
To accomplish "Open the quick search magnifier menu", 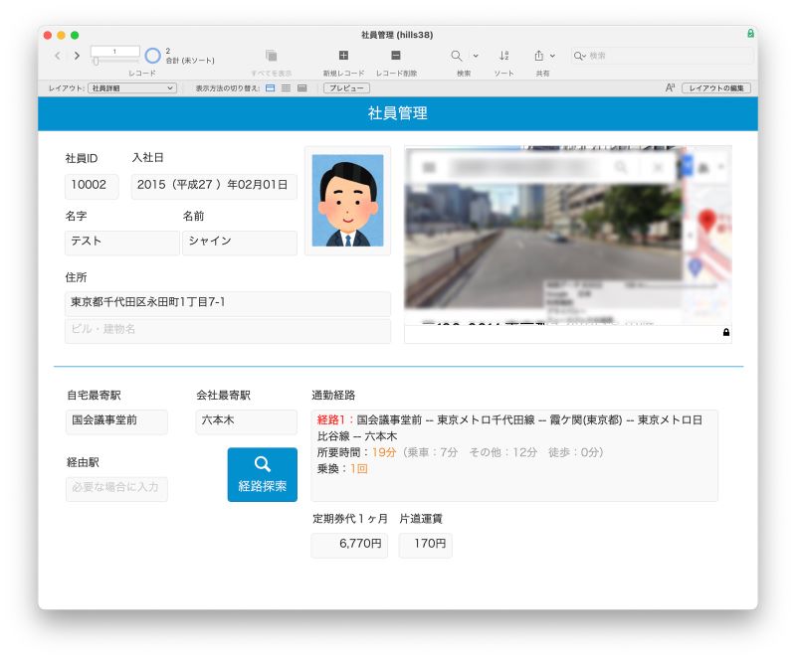I will pos(579,56).
